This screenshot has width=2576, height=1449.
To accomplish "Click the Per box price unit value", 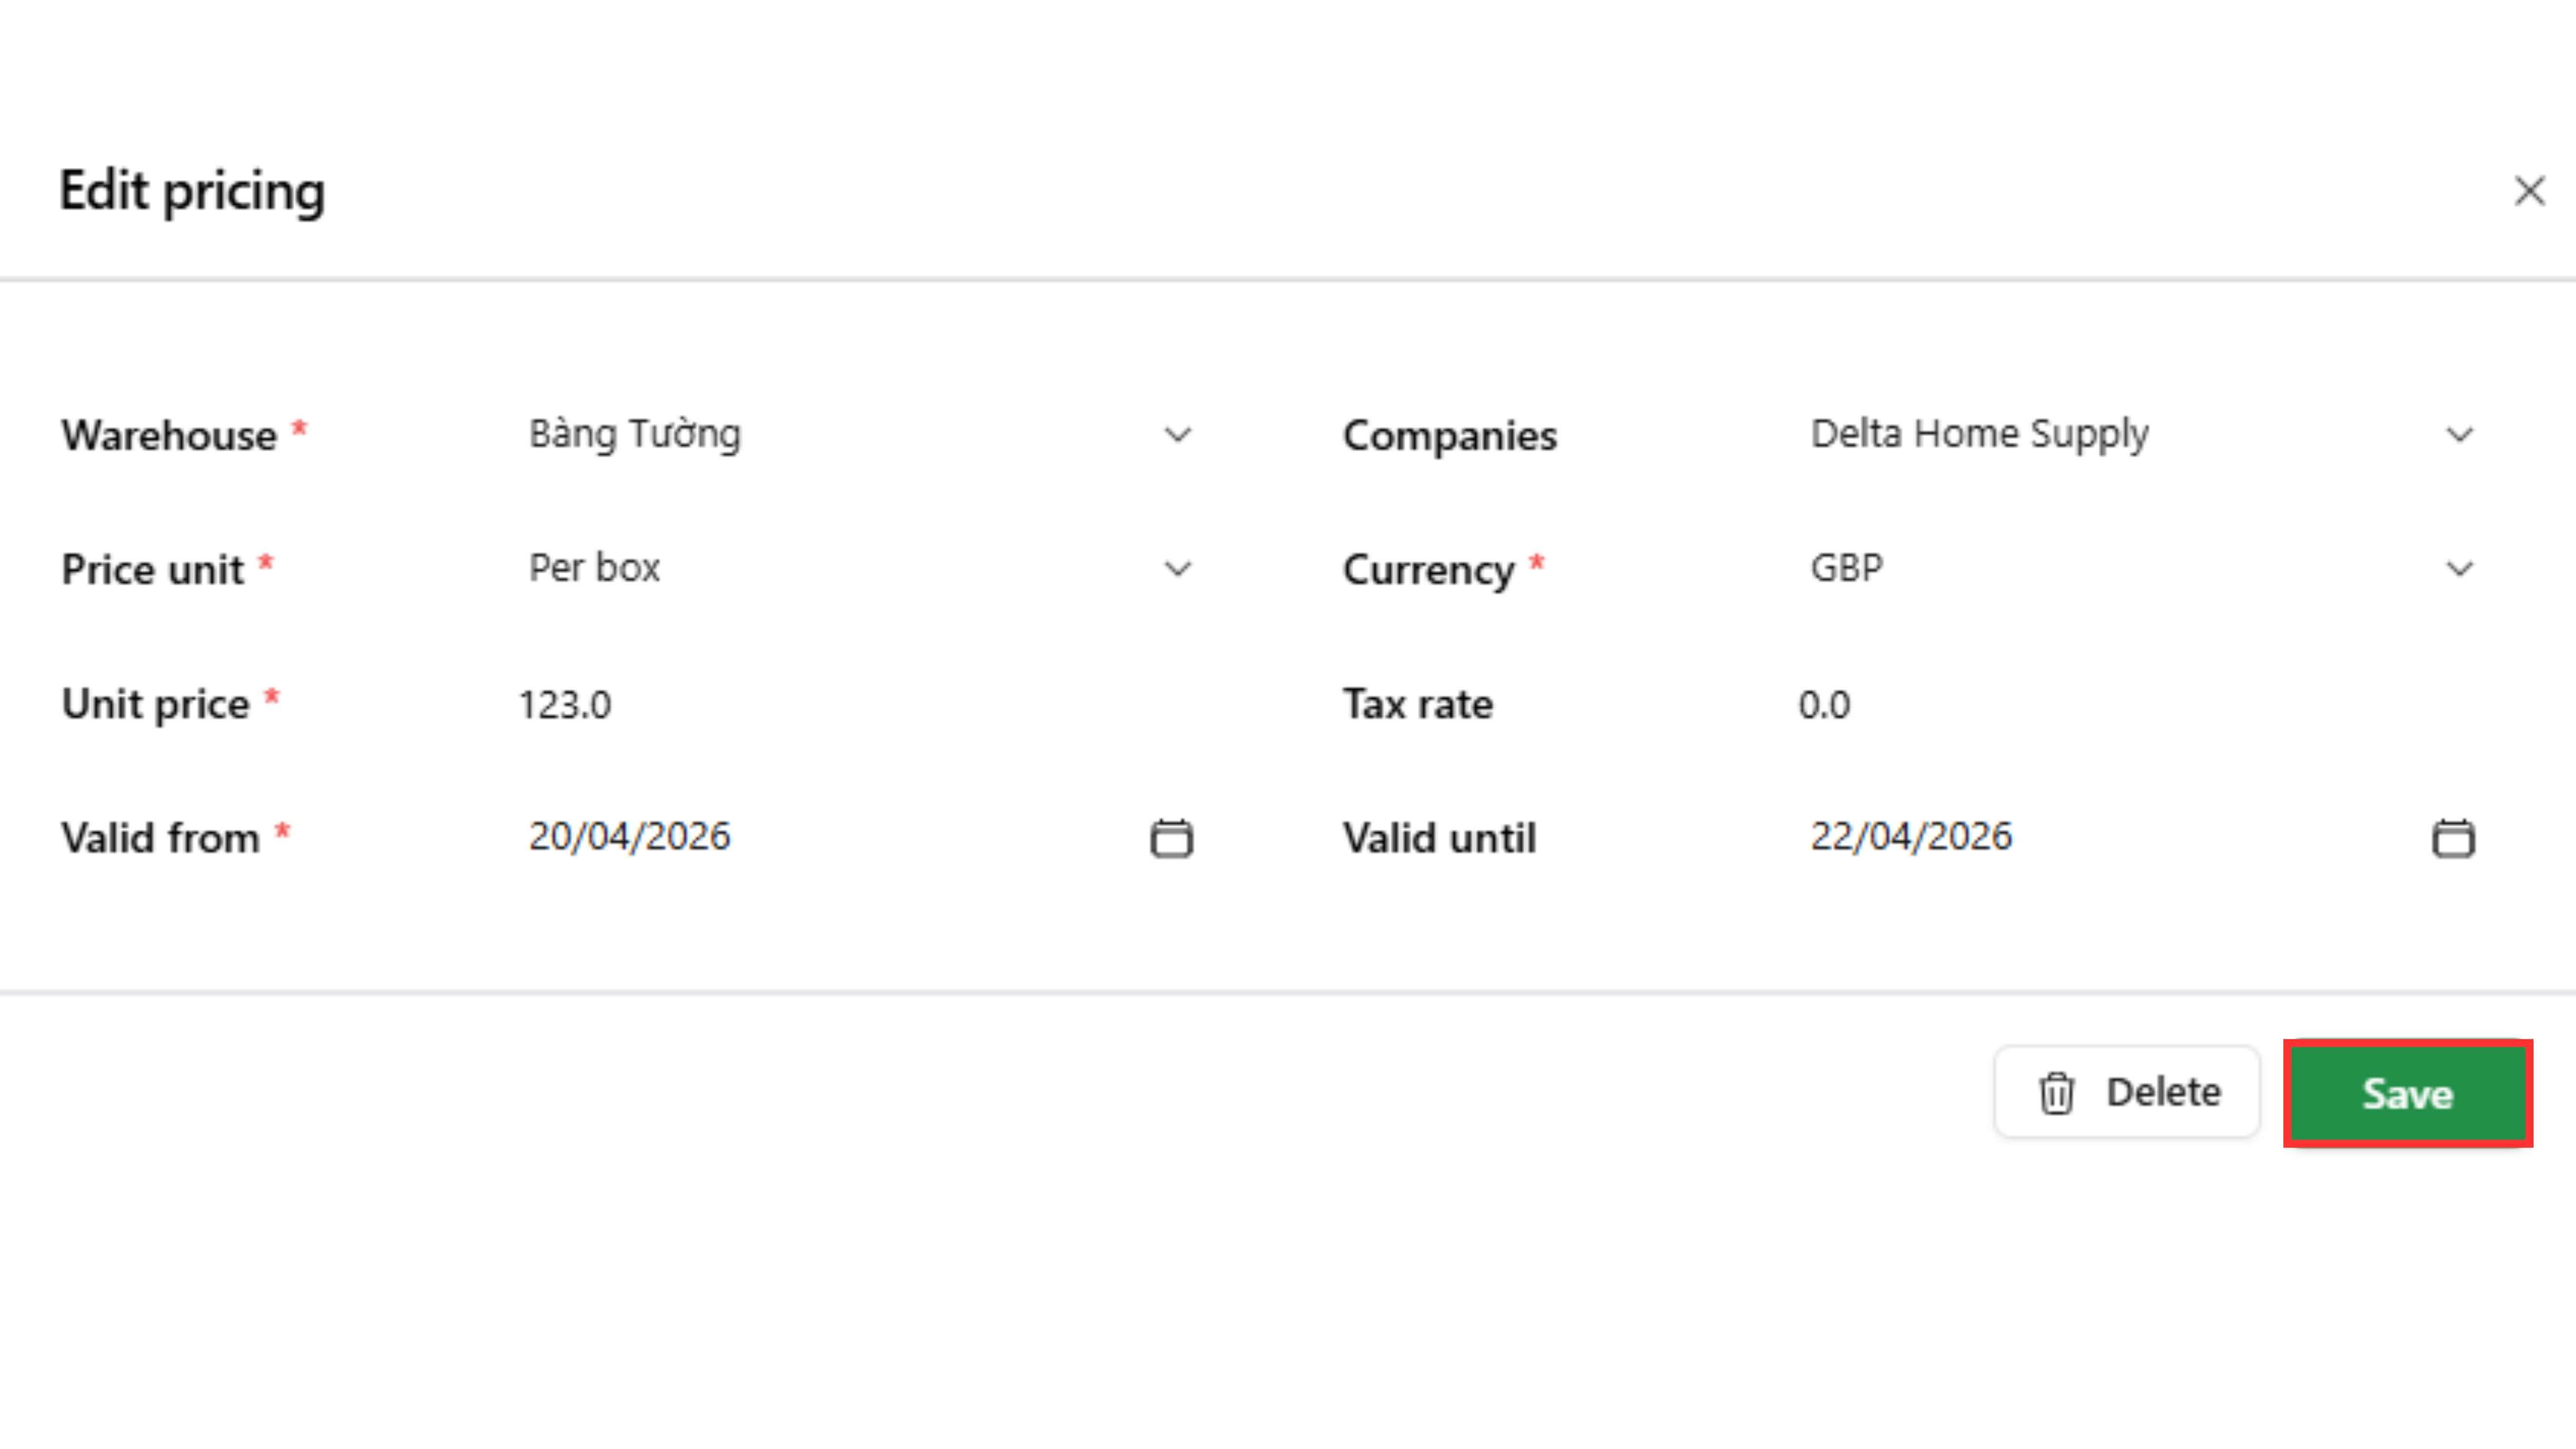I will click(x=594, y=568).
